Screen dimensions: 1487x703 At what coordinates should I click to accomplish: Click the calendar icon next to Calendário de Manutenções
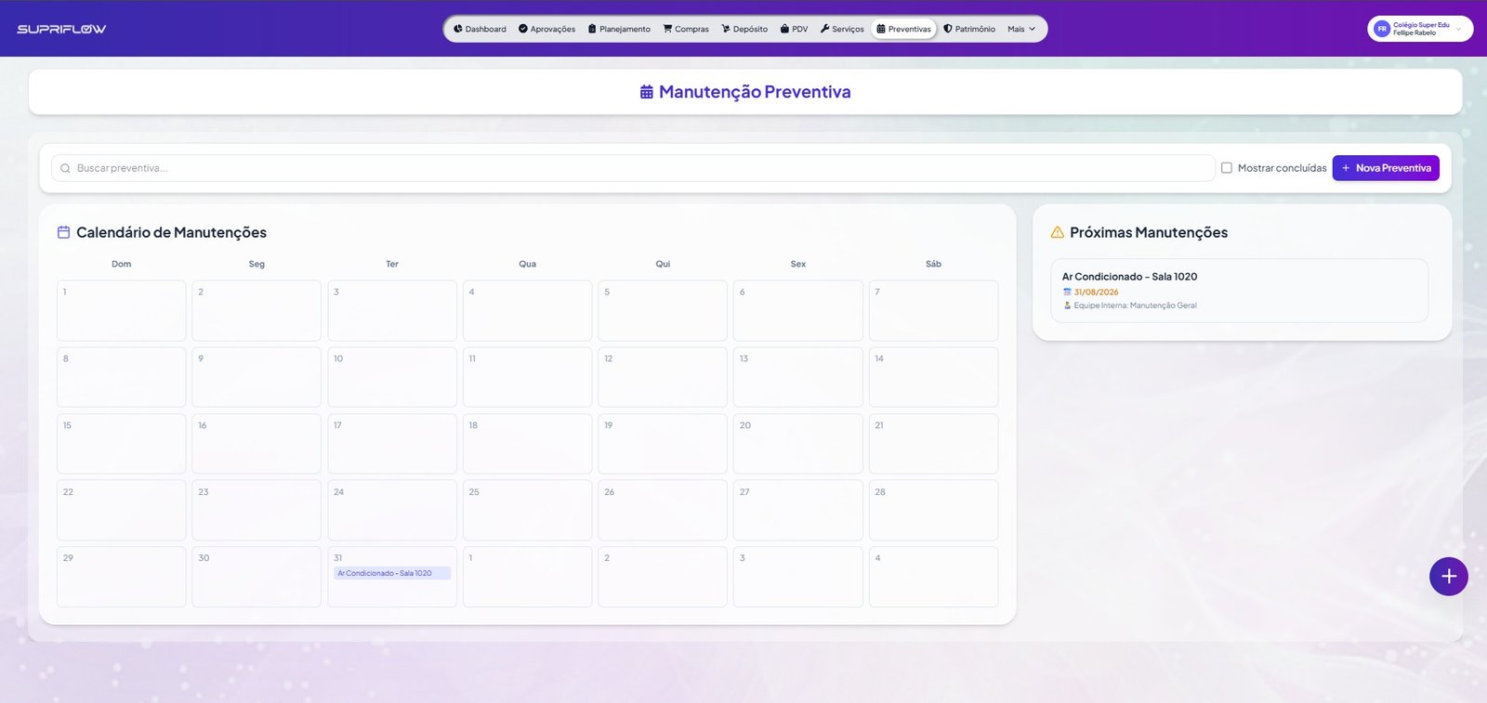[63, 232]
